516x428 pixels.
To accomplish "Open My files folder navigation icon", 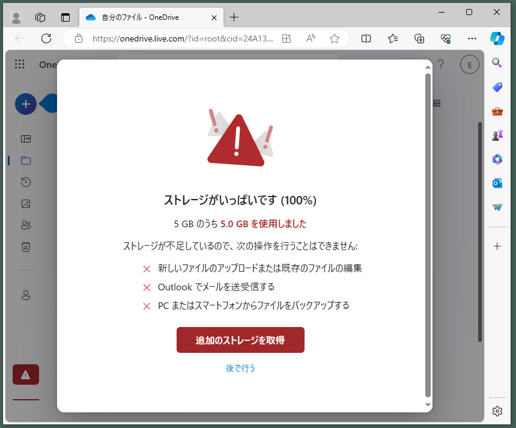I will coord(26,160).
